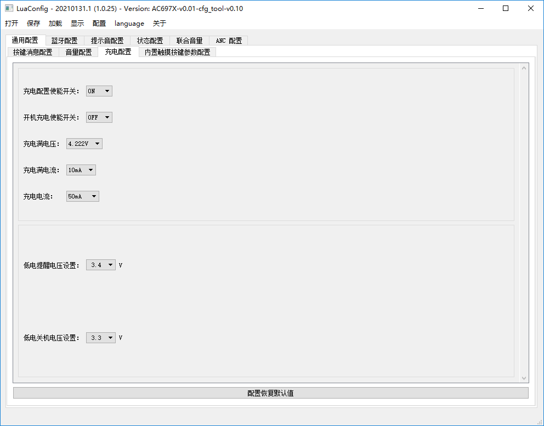
Task: Click the 低电关机电压设置 label
Action: pos(52,338)
